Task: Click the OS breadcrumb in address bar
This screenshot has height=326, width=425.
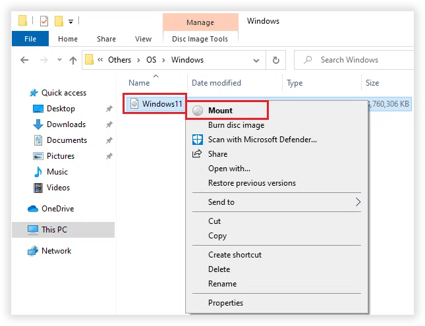Action: point(152,60)
